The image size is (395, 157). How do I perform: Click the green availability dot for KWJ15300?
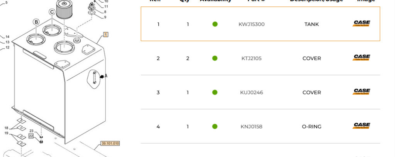click(215, 24)
